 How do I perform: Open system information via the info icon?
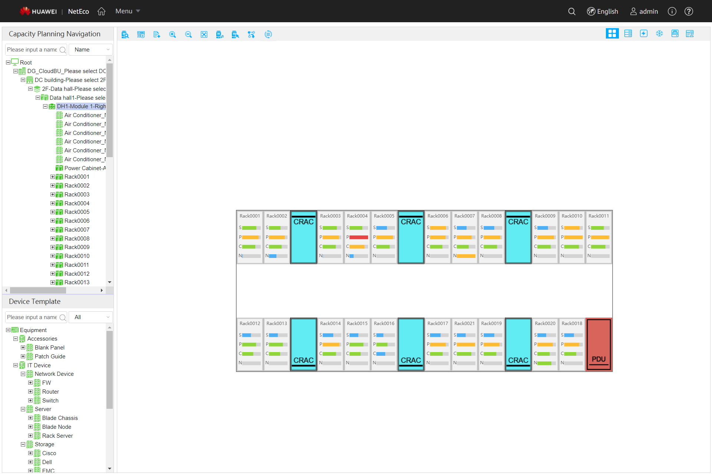(x=672, y=11)
